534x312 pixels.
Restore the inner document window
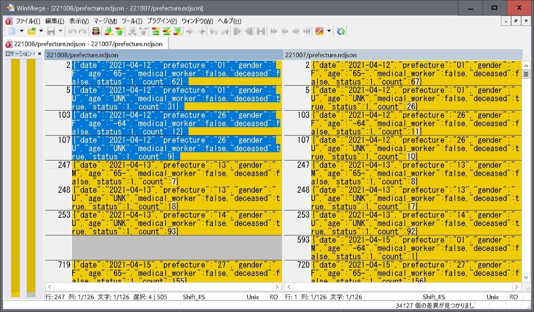coord(517,21)
